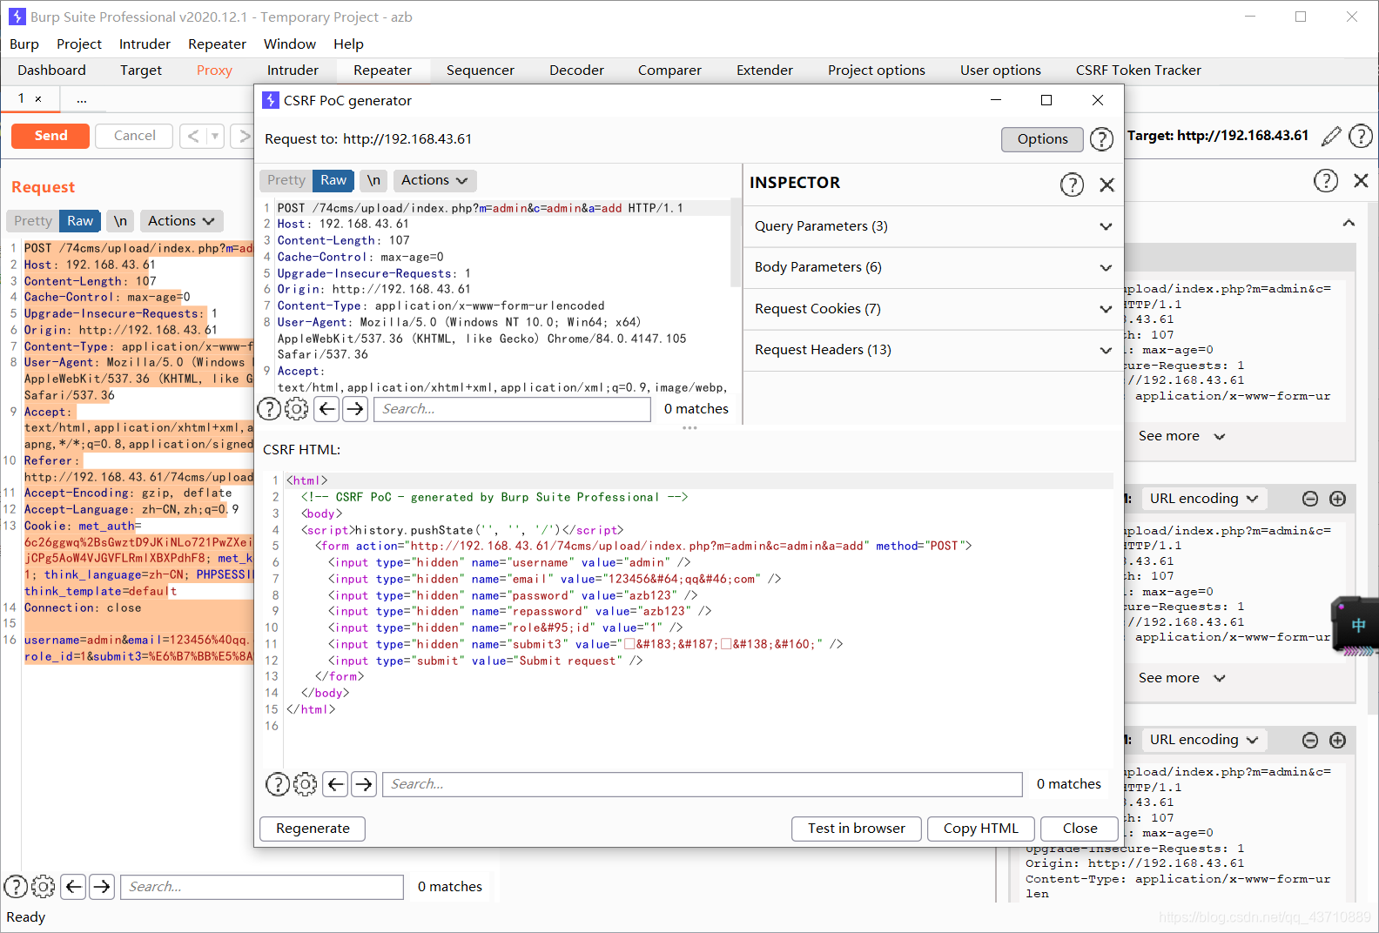Toggle \n characters in Repeater request
The image size is (1379, 933).
[120, 221]
